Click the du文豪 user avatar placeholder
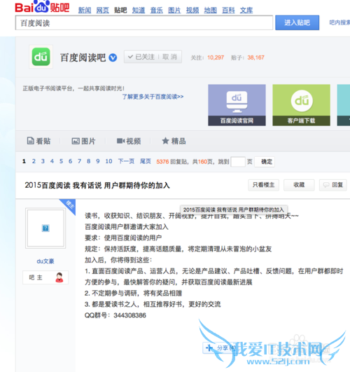350x372 pixels. point(45,228)
